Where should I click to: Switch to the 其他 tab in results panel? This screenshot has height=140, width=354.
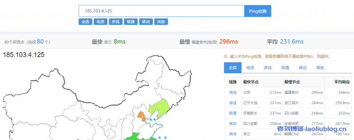[x=320, y=68]
